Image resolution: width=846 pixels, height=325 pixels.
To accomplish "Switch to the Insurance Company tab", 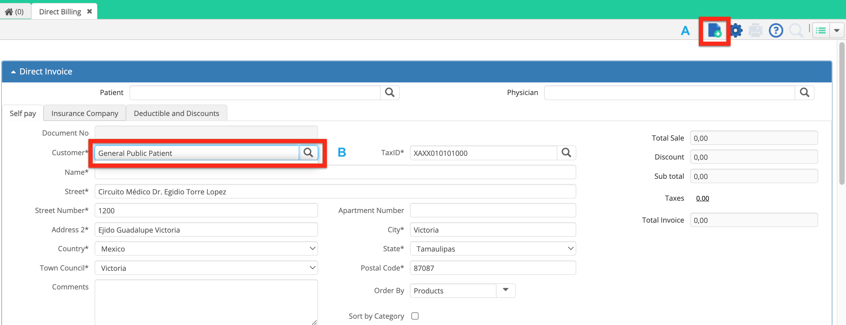I will coord(85,113).
